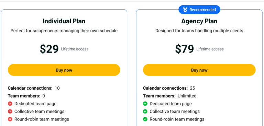Buy the Individual Plan now

(64, 70)
